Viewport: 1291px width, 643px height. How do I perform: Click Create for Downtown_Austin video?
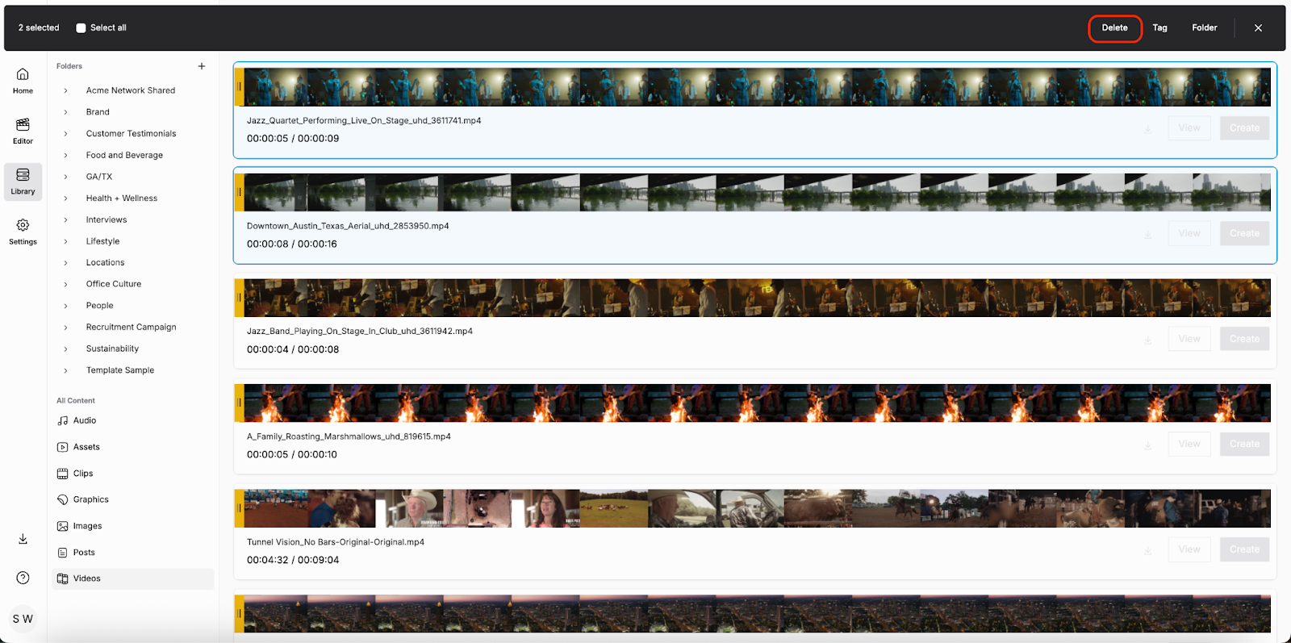[1244, 233]
